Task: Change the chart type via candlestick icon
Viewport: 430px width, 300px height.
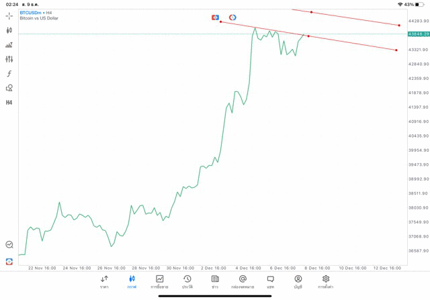Action: coord(9,30)
